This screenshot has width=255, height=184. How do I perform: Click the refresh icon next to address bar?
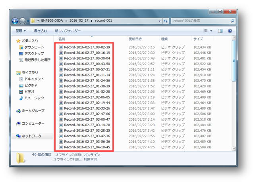[x=166, y=21]
